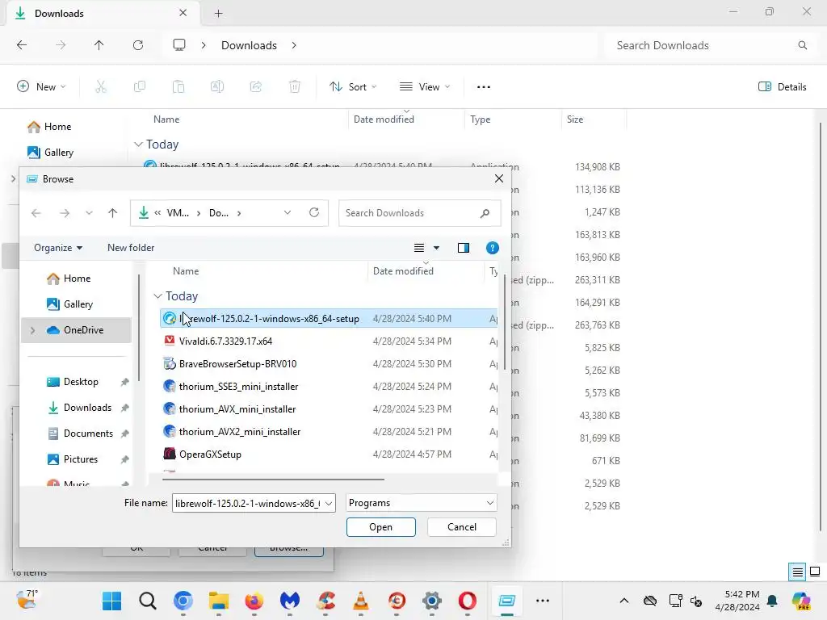Expand the File name combo box arrow
The image size is (827, 620).
click(330, 504)
